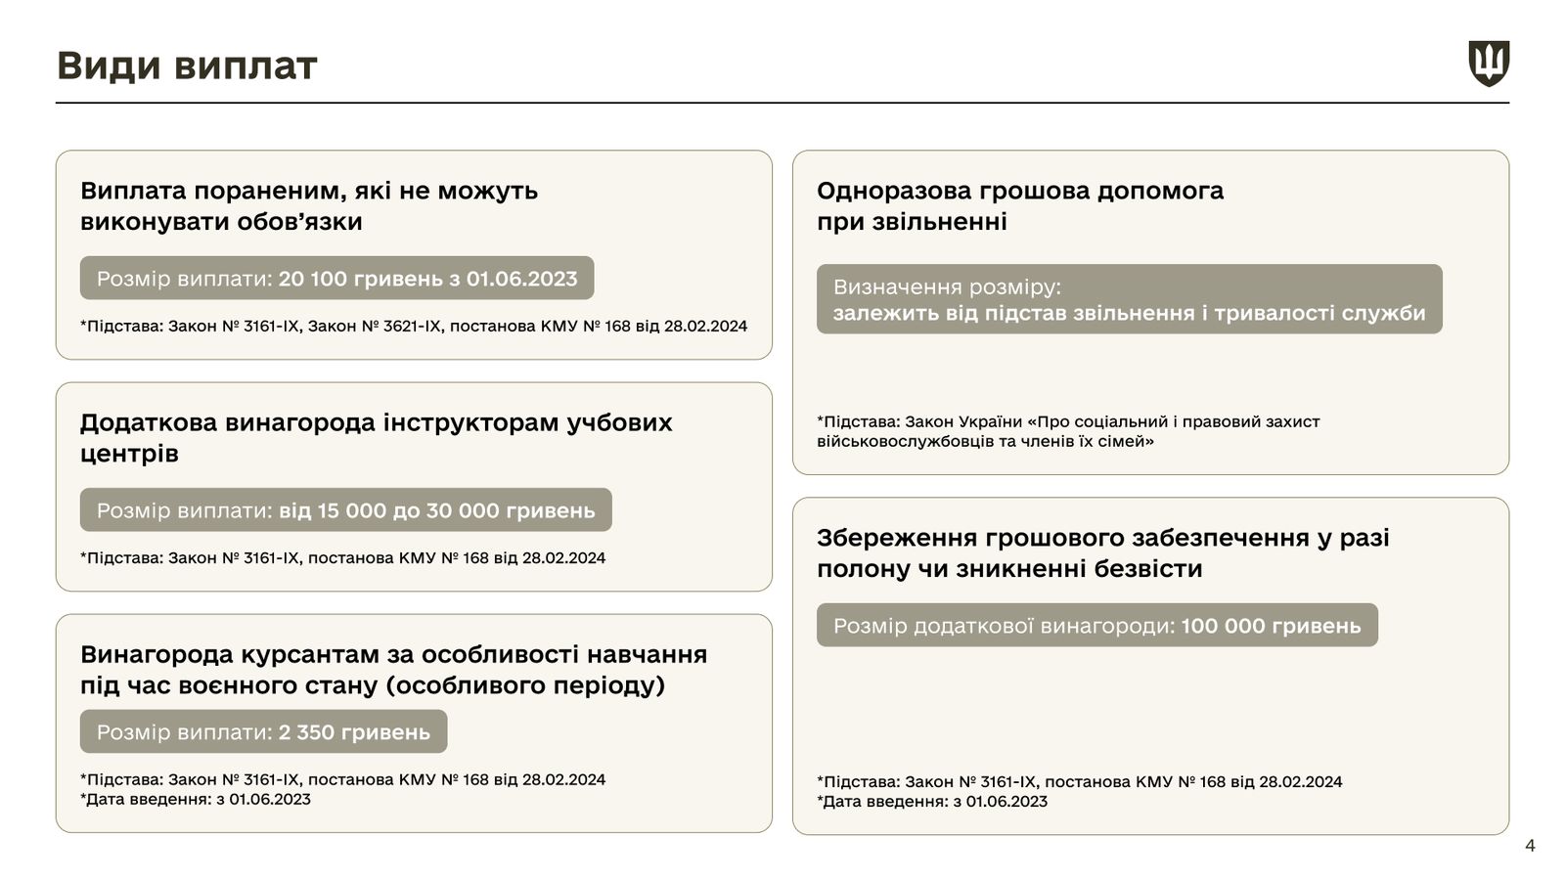Image resolution: width=1565 pixels, height=880 pixels.
Task: Click "Підстава" footnote in the cadets reward card
Action: (342, 779)
